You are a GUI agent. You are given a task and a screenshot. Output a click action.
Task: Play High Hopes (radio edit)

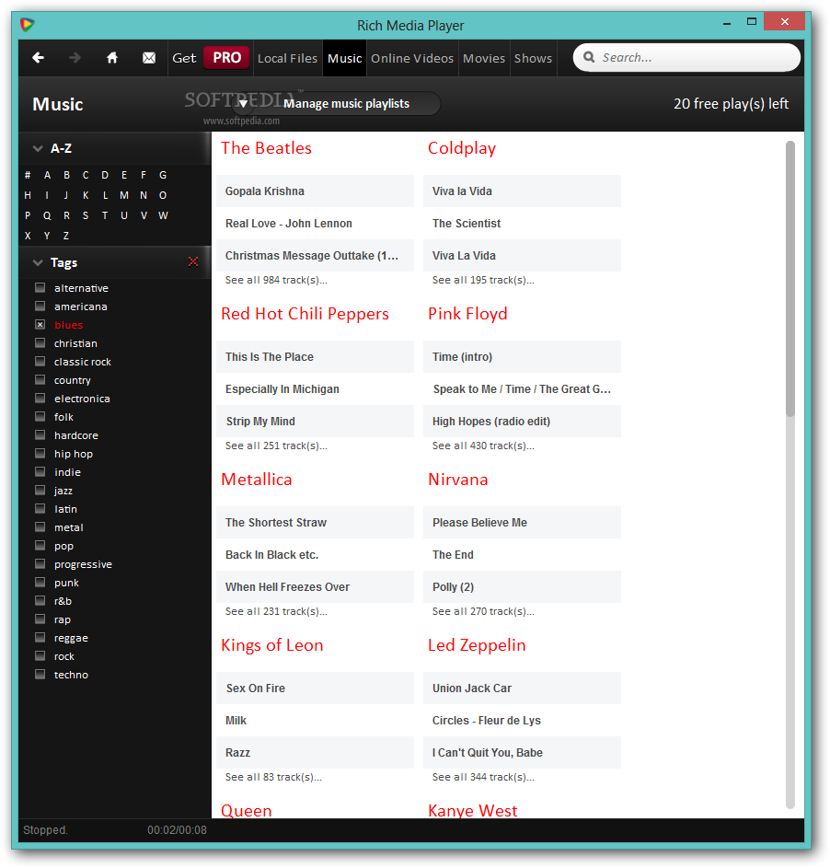[522, 422]
